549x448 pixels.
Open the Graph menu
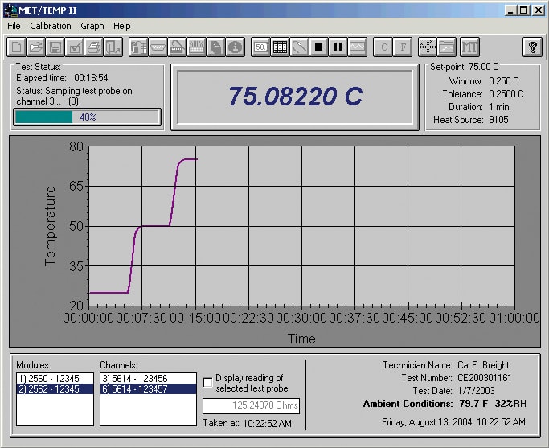coord(92,26)
